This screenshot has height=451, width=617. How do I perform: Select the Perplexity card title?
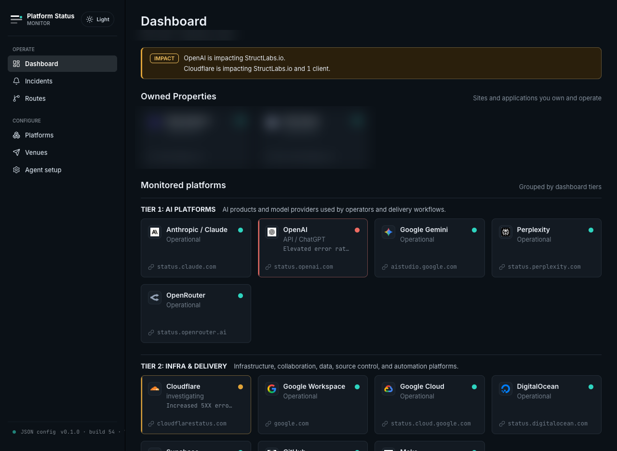[x=534, y=230]
